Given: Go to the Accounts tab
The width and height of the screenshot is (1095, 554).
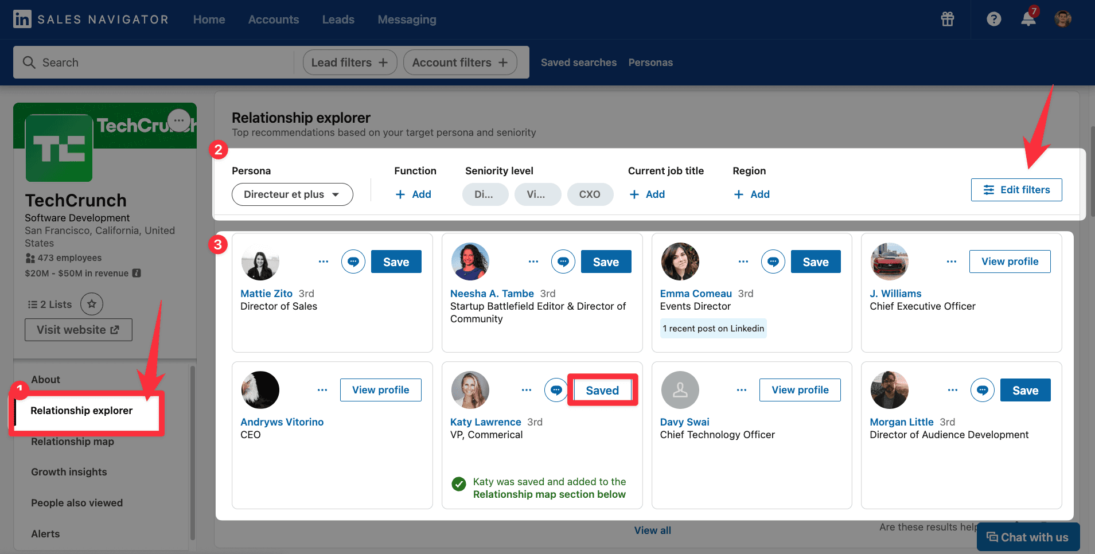Looking at the screenshot, I should tap(274, 19).
